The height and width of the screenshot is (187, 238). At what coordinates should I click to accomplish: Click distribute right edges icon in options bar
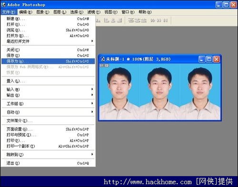pos(165,20)
